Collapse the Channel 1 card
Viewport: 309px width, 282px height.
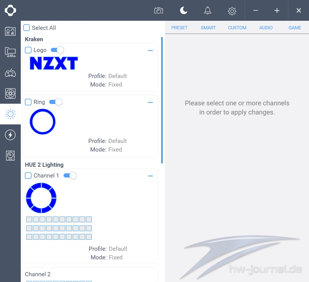(x=150, y=176)
